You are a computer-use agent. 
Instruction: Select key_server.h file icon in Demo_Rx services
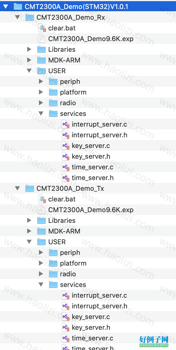pos(65,156)
